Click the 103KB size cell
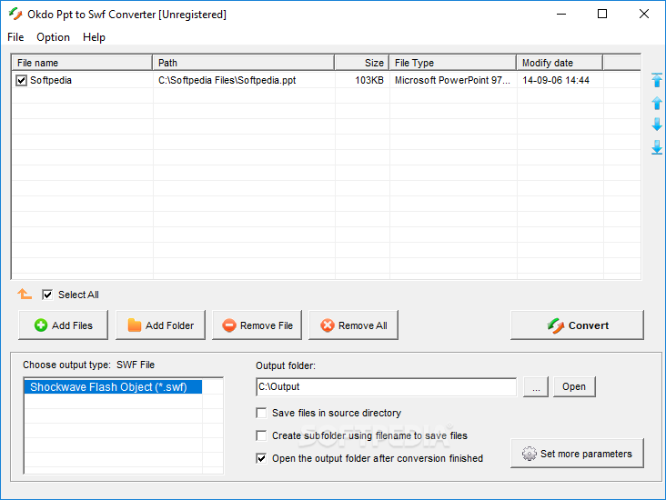Viewport: 666px width, 500px height. click(369, 80)
